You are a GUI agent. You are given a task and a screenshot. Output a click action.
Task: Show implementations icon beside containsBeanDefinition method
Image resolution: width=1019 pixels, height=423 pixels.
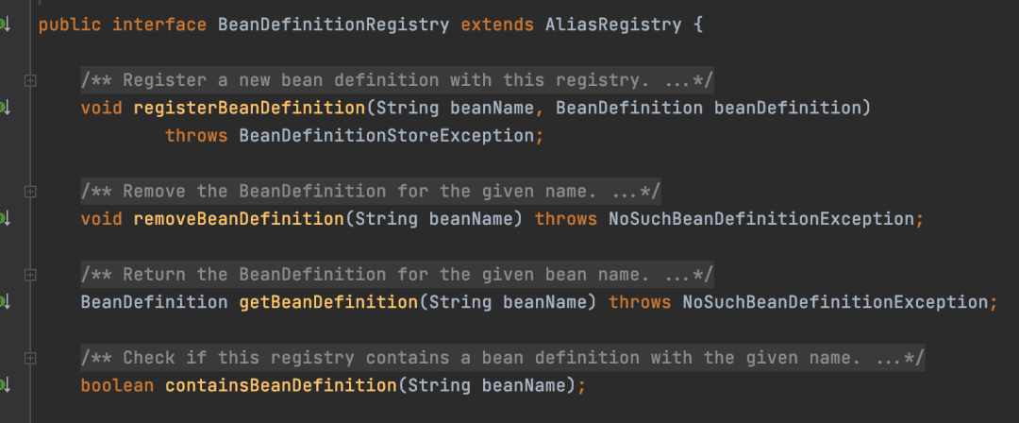[x=6, y=385]
